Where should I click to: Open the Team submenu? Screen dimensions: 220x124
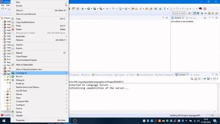click(40, 98)
